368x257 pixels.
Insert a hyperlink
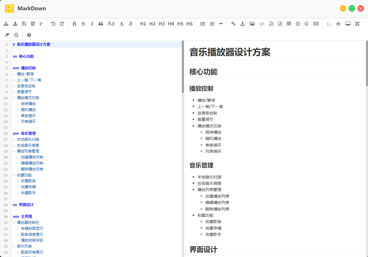click(233, 24)
